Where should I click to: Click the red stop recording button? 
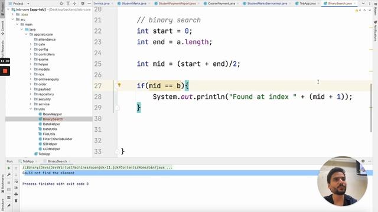[x=5, y=71]
